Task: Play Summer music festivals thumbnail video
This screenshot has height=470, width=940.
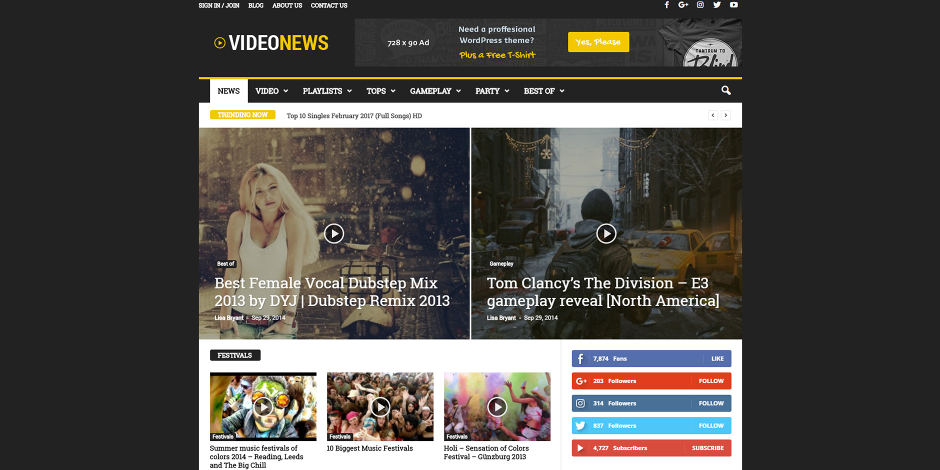Action: tap(263, 407)
